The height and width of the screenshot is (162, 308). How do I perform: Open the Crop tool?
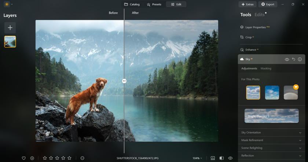(249, 37)
